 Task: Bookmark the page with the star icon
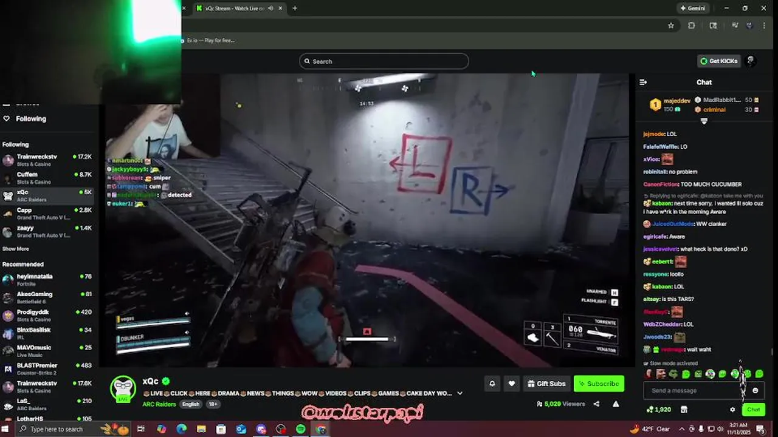tap(671, 25)
